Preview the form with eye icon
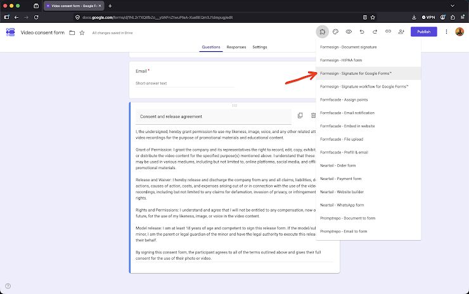Image resolution: width=469 pixels, height=294 pixels. [349, 32]
